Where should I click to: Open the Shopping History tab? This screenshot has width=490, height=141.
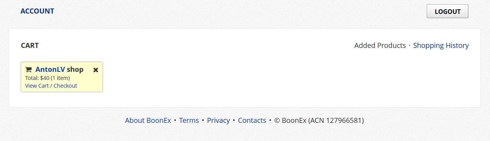(441, 45)
